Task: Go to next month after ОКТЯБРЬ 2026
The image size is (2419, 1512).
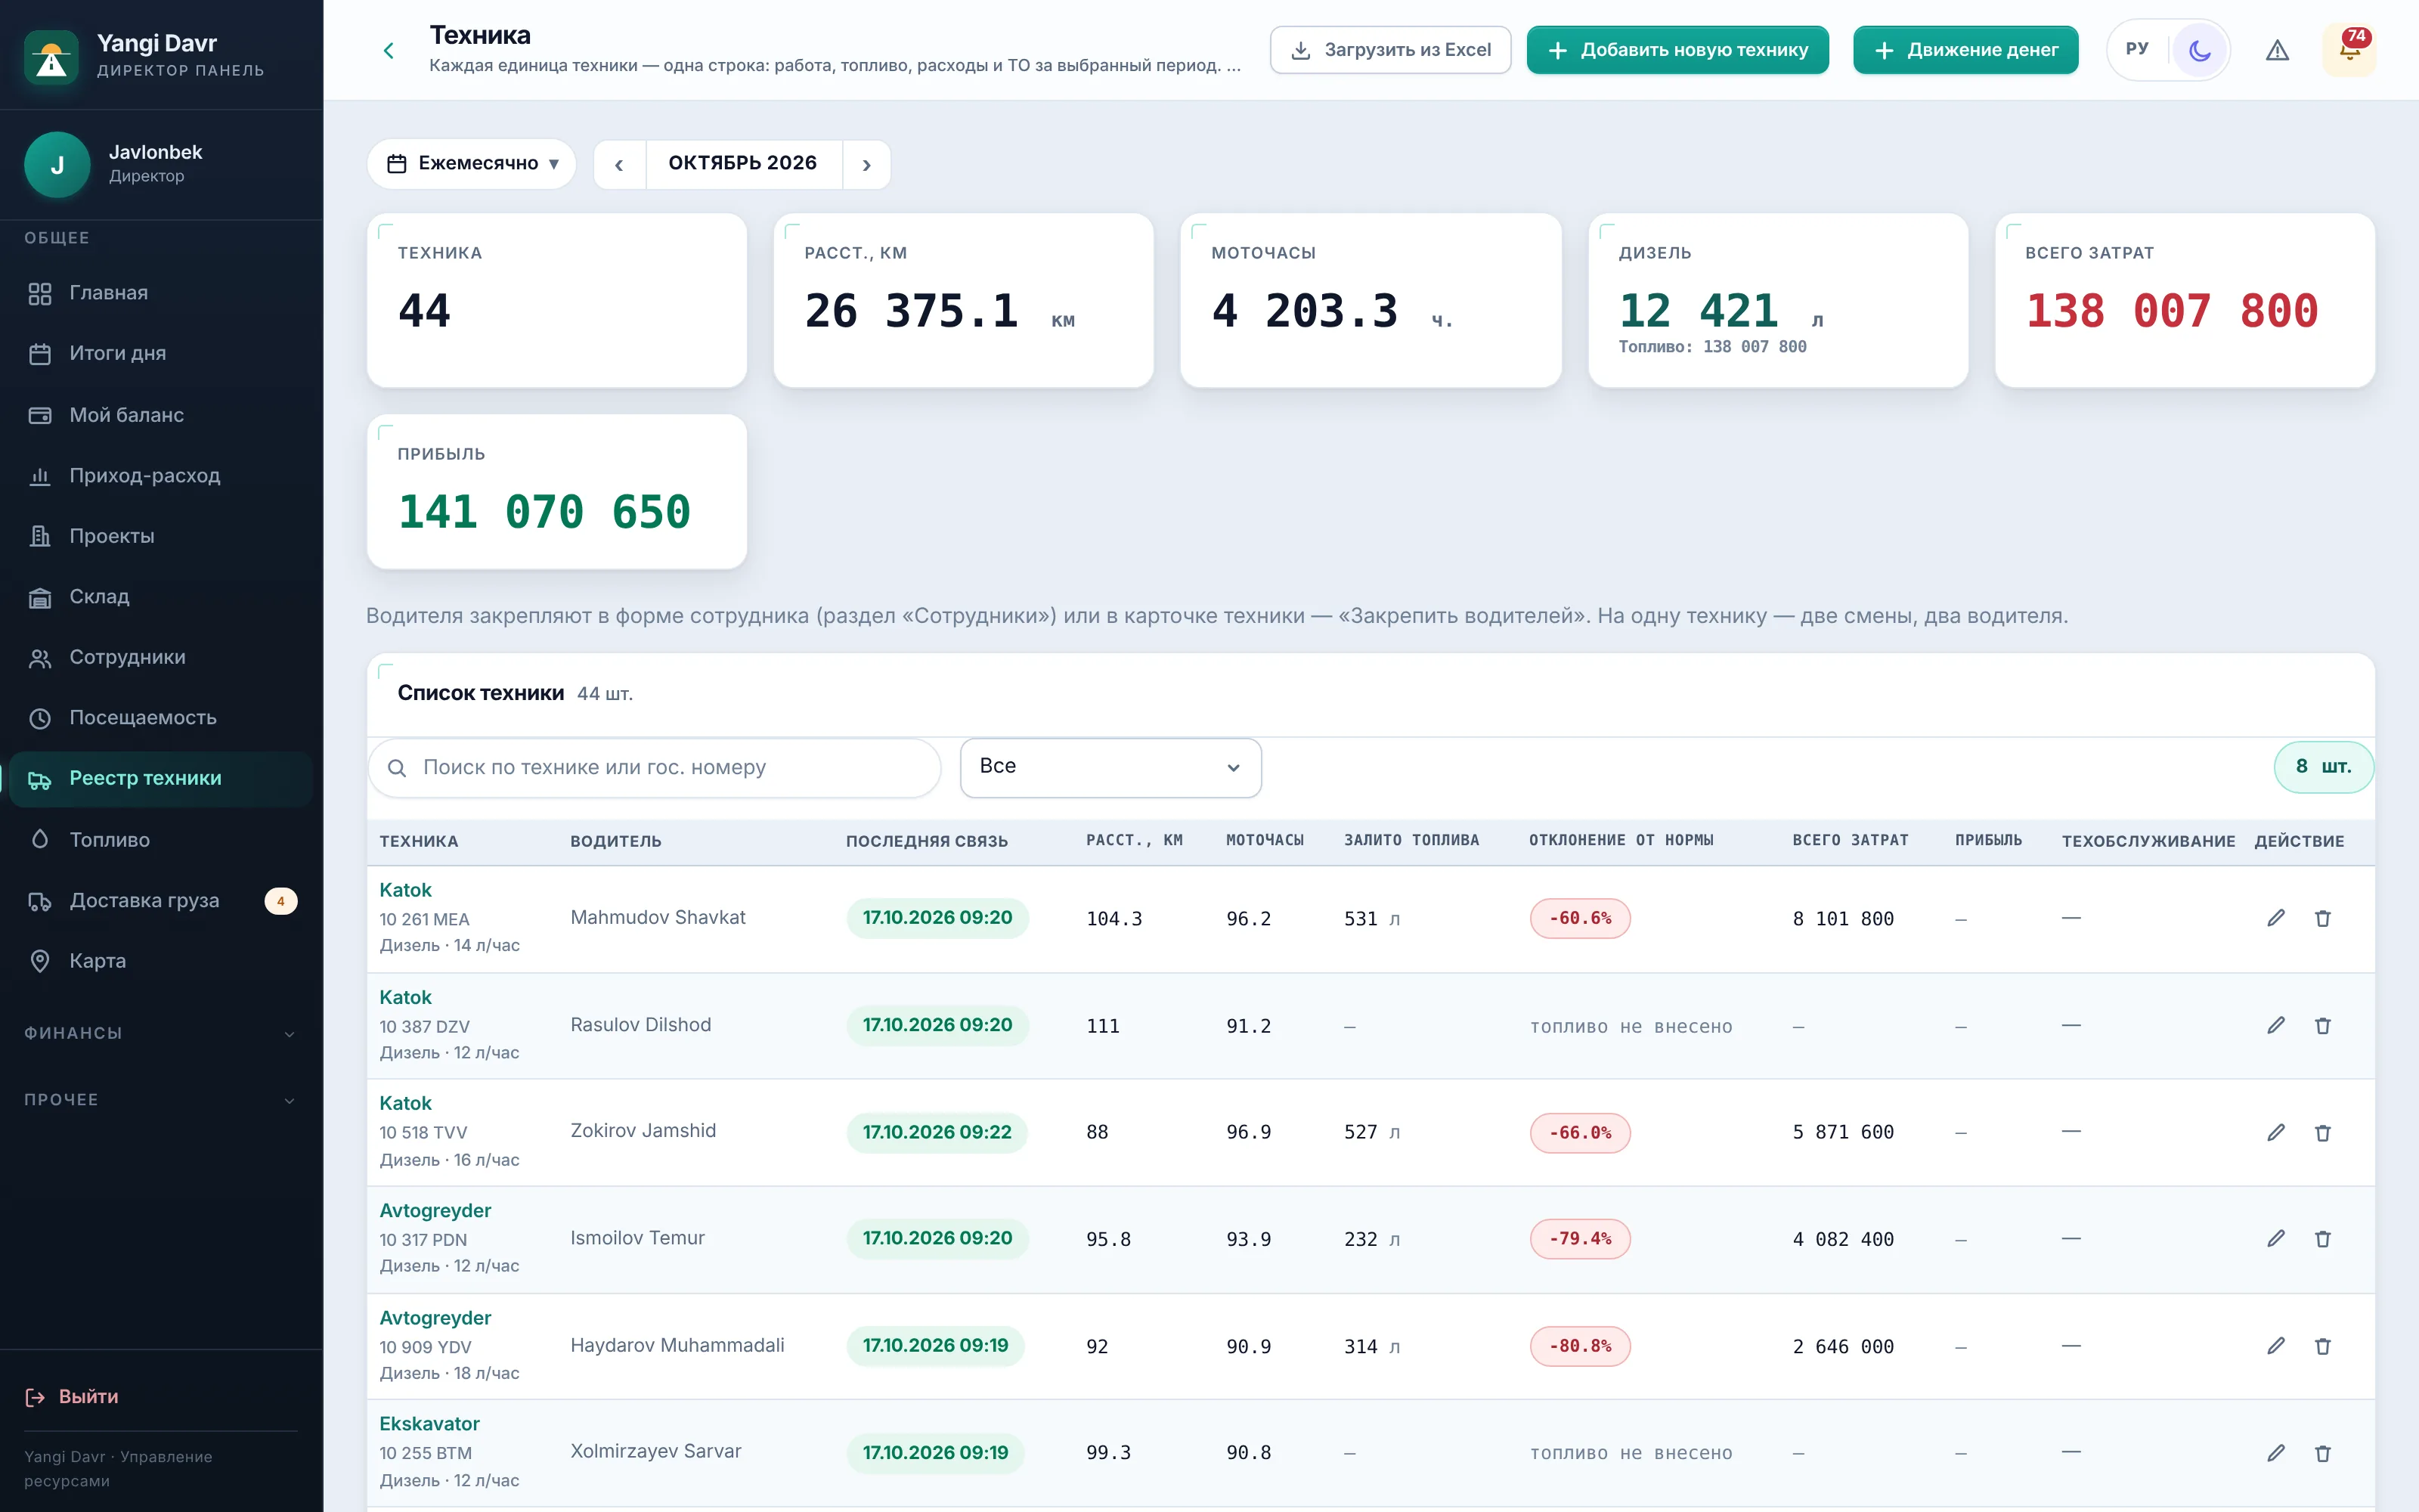Action: click(866, 164)
